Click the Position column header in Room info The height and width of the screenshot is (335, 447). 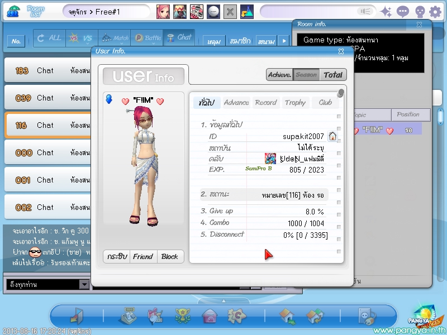click(411, 114)
